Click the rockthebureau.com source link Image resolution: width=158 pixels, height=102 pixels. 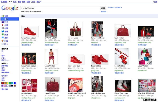[x=52, y=43]
